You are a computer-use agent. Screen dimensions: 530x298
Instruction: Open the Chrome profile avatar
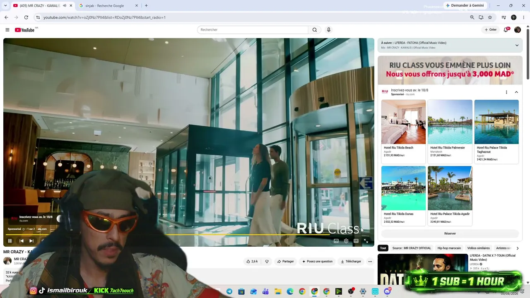coord(514,17)
